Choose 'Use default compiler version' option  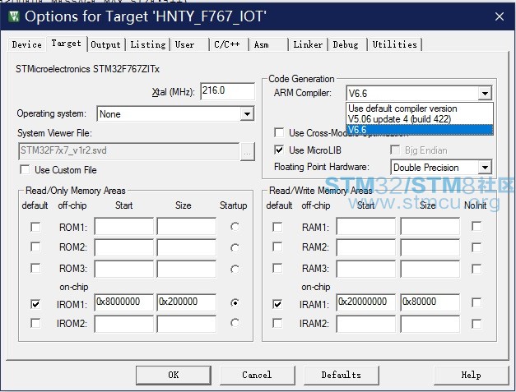[x=420, y=108]
